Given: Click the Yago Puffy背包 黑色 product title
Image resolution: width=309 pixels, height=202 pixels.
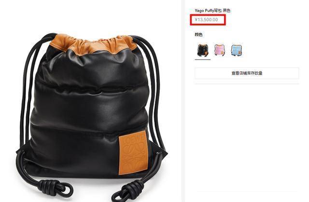Looking at the screenshot, I should pos(212,11).
